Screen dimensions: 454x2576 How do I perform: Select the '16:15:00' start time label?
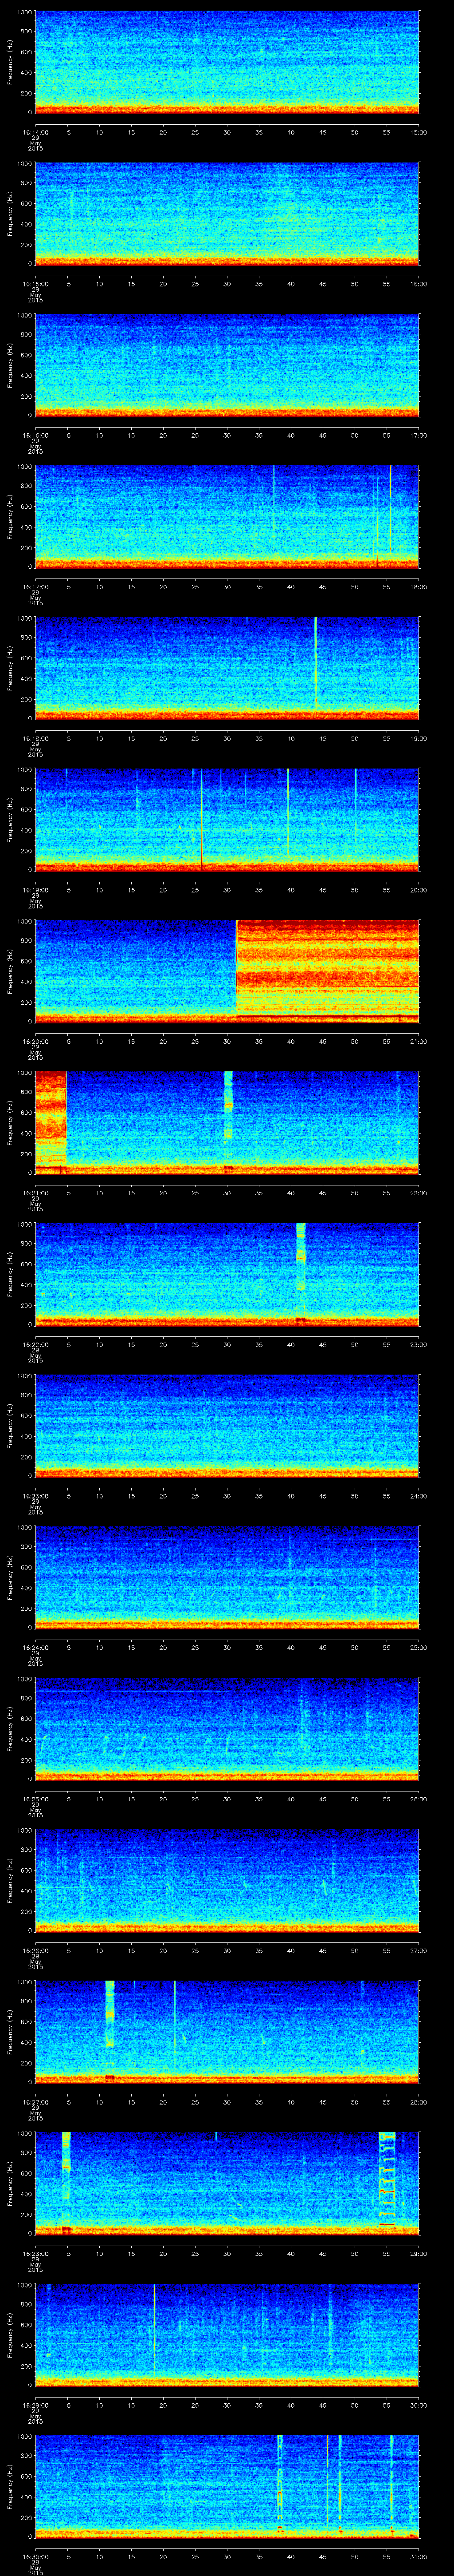click(35, 284)
